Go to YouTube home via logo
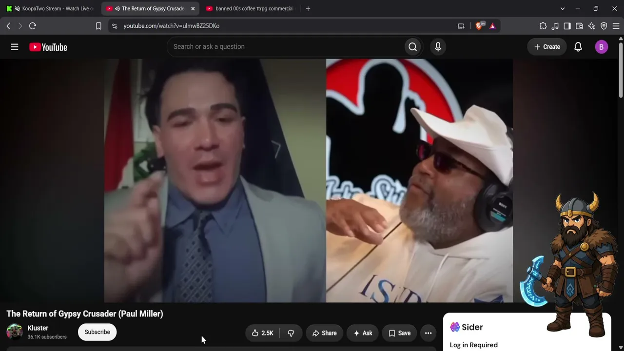 click(48, 47)
